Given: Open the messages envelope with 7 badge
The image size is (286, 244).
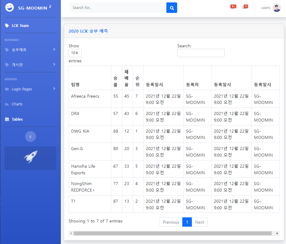Looking at the screenshot, I should pos(245,7).
